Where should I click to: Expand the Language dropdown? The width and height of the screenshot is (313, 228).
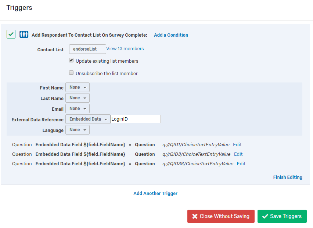(x=78, y=130)
